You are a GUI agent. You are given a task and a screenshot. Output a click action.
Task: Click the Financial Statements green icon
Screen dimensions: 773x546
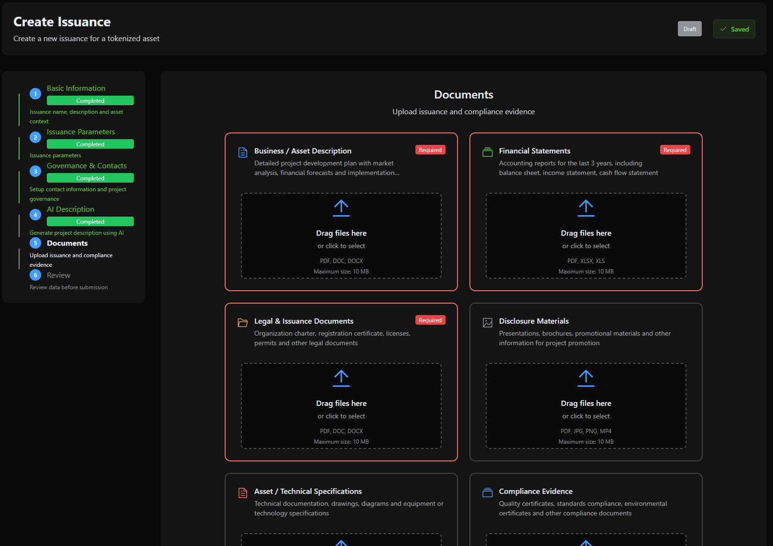[488, 153]
